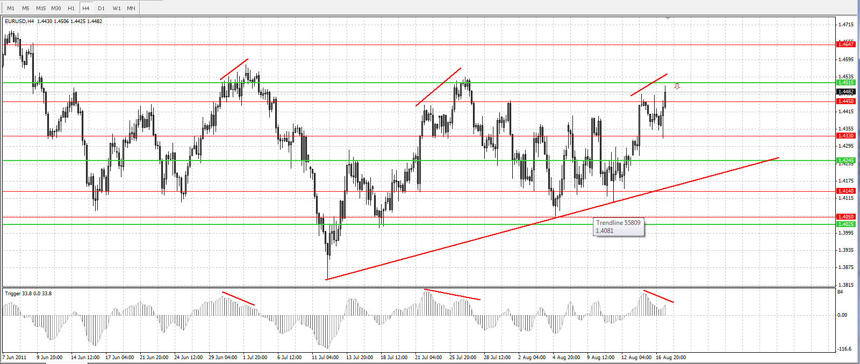This screenshot has height=364, width=860.
Task: Click the 18 Jul 12:00 time label
Action: [x=394, y=358]
